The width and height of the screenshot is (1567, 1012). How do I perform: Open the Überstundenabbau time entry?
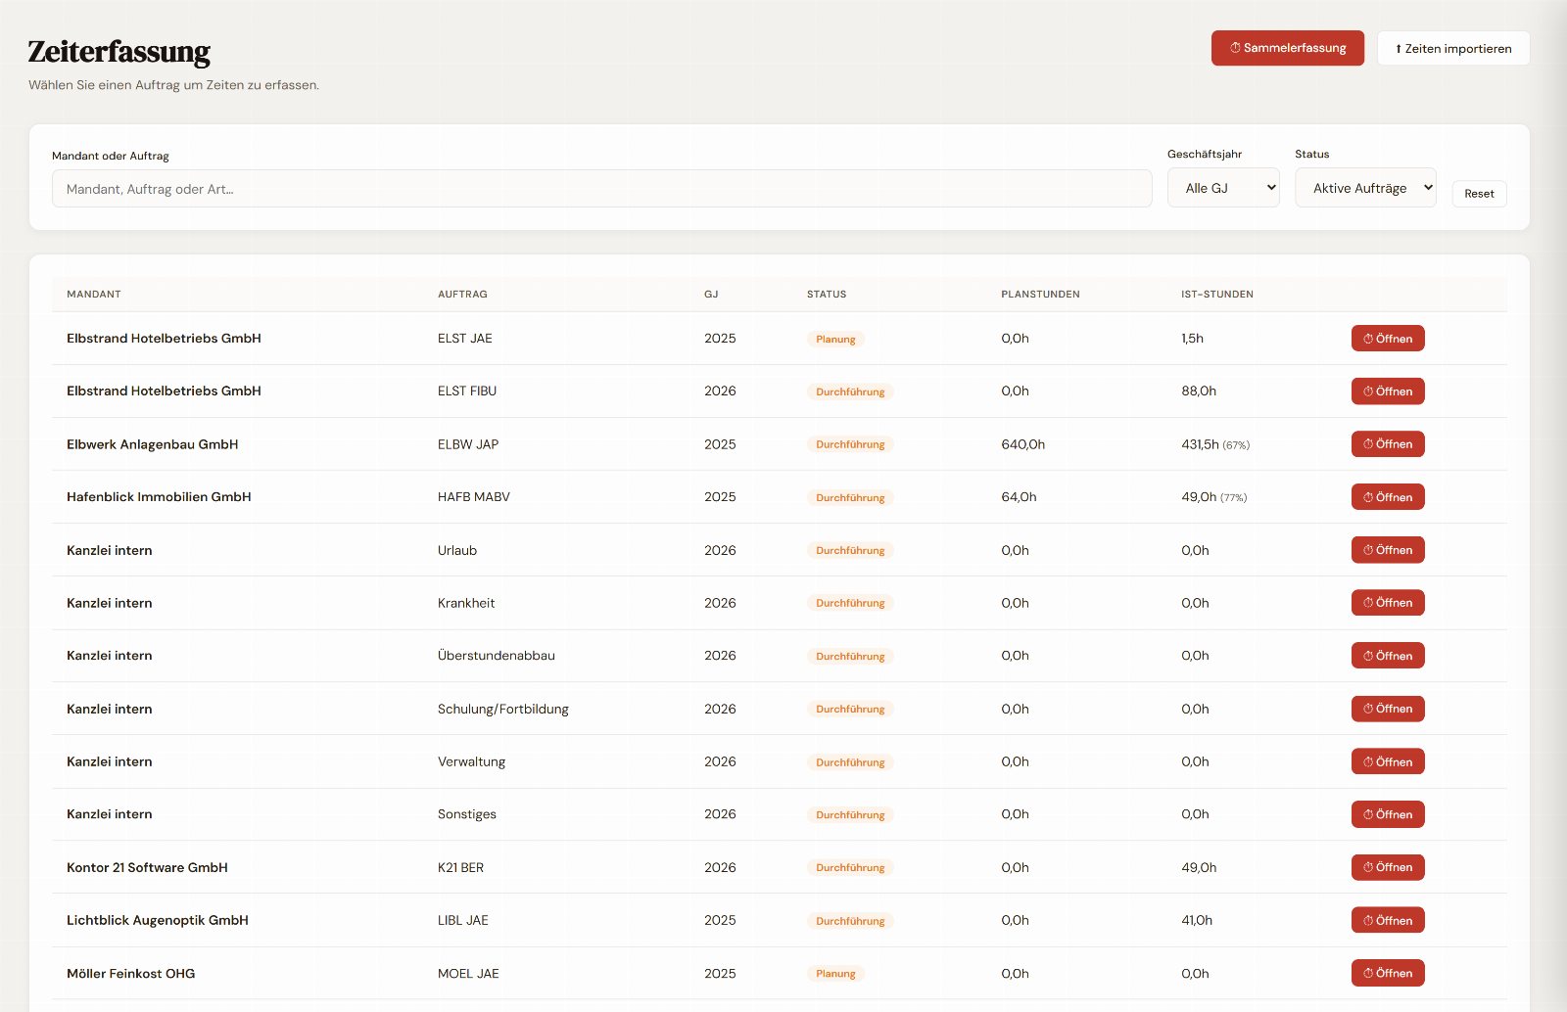tap(1388, 656)
